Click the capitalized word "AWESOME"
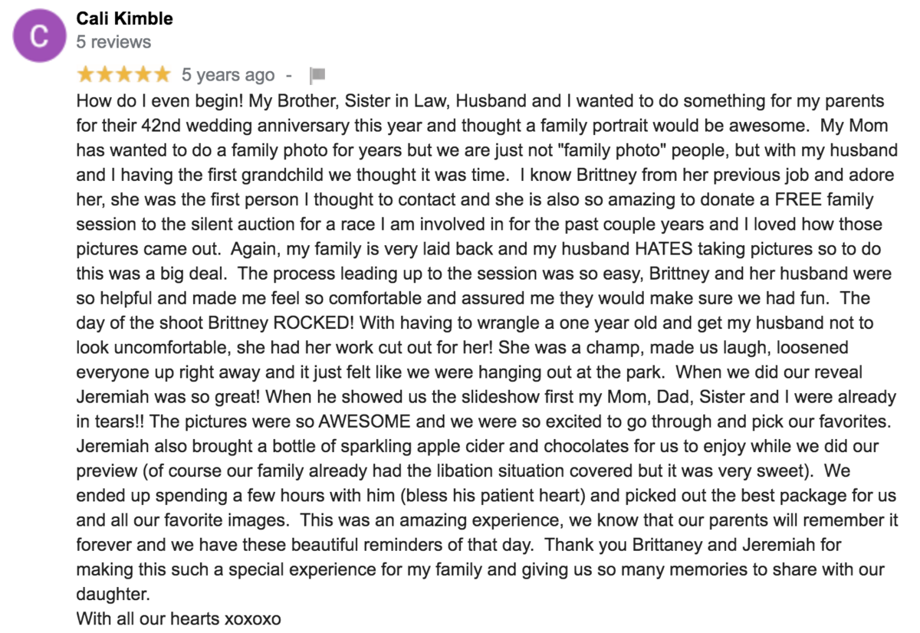 coord(365,422)
